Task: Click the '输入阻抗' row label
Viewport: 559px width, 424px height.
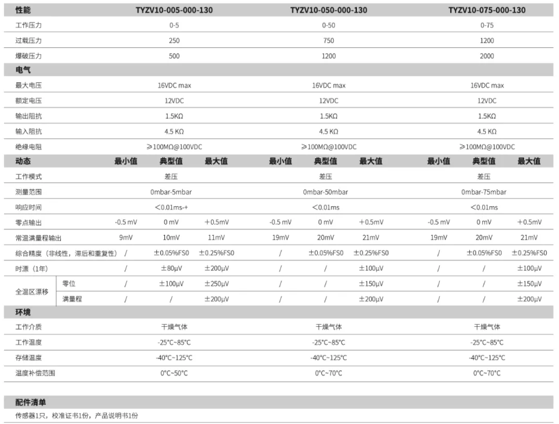Action: 29,132
